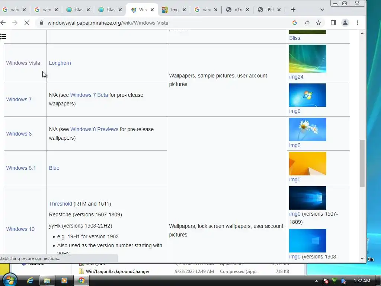Open the Windows 8 link
The image size is (381, 286).
coord(19,134)
